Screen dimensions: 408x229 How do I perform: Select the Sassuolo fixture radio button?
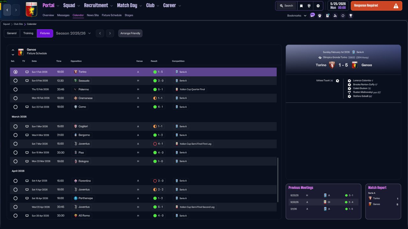15,81
